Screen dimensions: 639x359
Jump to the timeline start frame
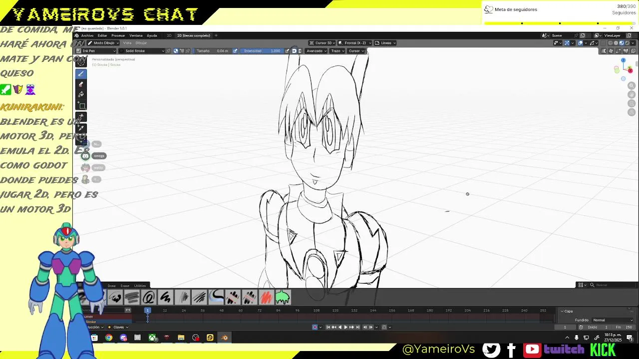point(328,327)
